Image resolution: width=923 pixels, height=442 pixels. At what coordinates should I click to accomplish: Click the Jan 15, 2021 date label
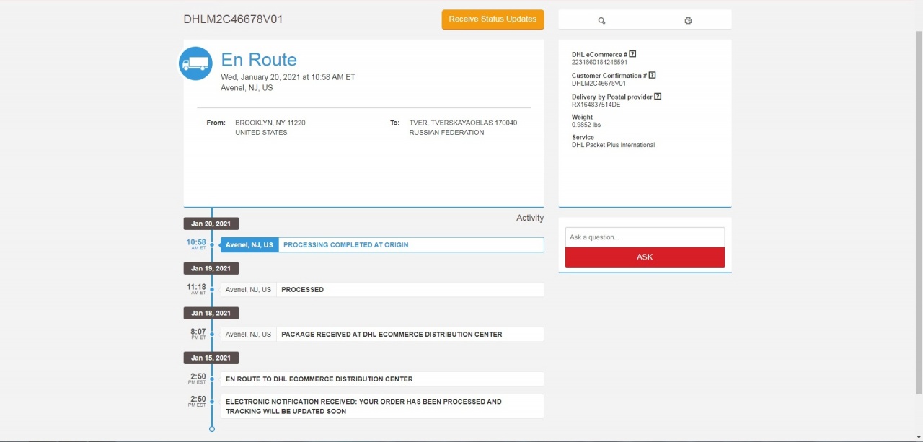(x=211, y=358)
